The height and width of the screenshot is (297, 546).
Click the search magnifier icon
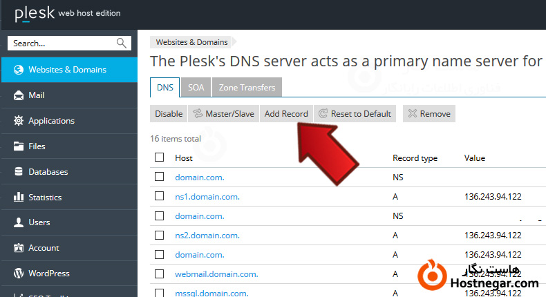click(x=122, y=44)
